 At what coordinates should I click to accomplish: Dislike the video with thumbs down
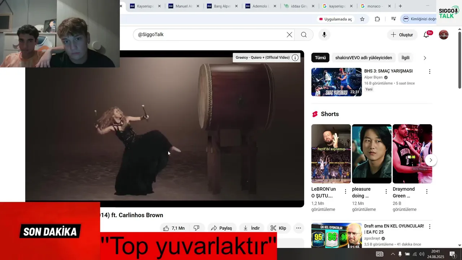[196, 228]
